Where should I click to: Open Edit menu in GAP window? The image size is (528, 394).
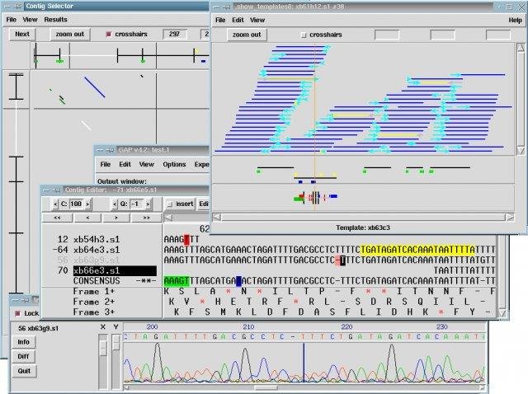click(125, 164)
